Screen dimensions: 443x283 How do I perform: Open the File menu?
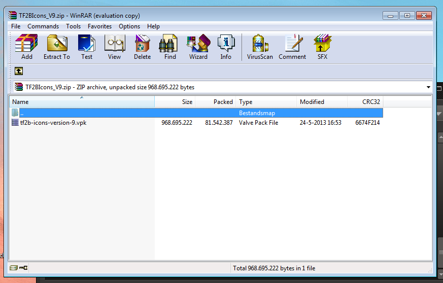coord(16,26)
